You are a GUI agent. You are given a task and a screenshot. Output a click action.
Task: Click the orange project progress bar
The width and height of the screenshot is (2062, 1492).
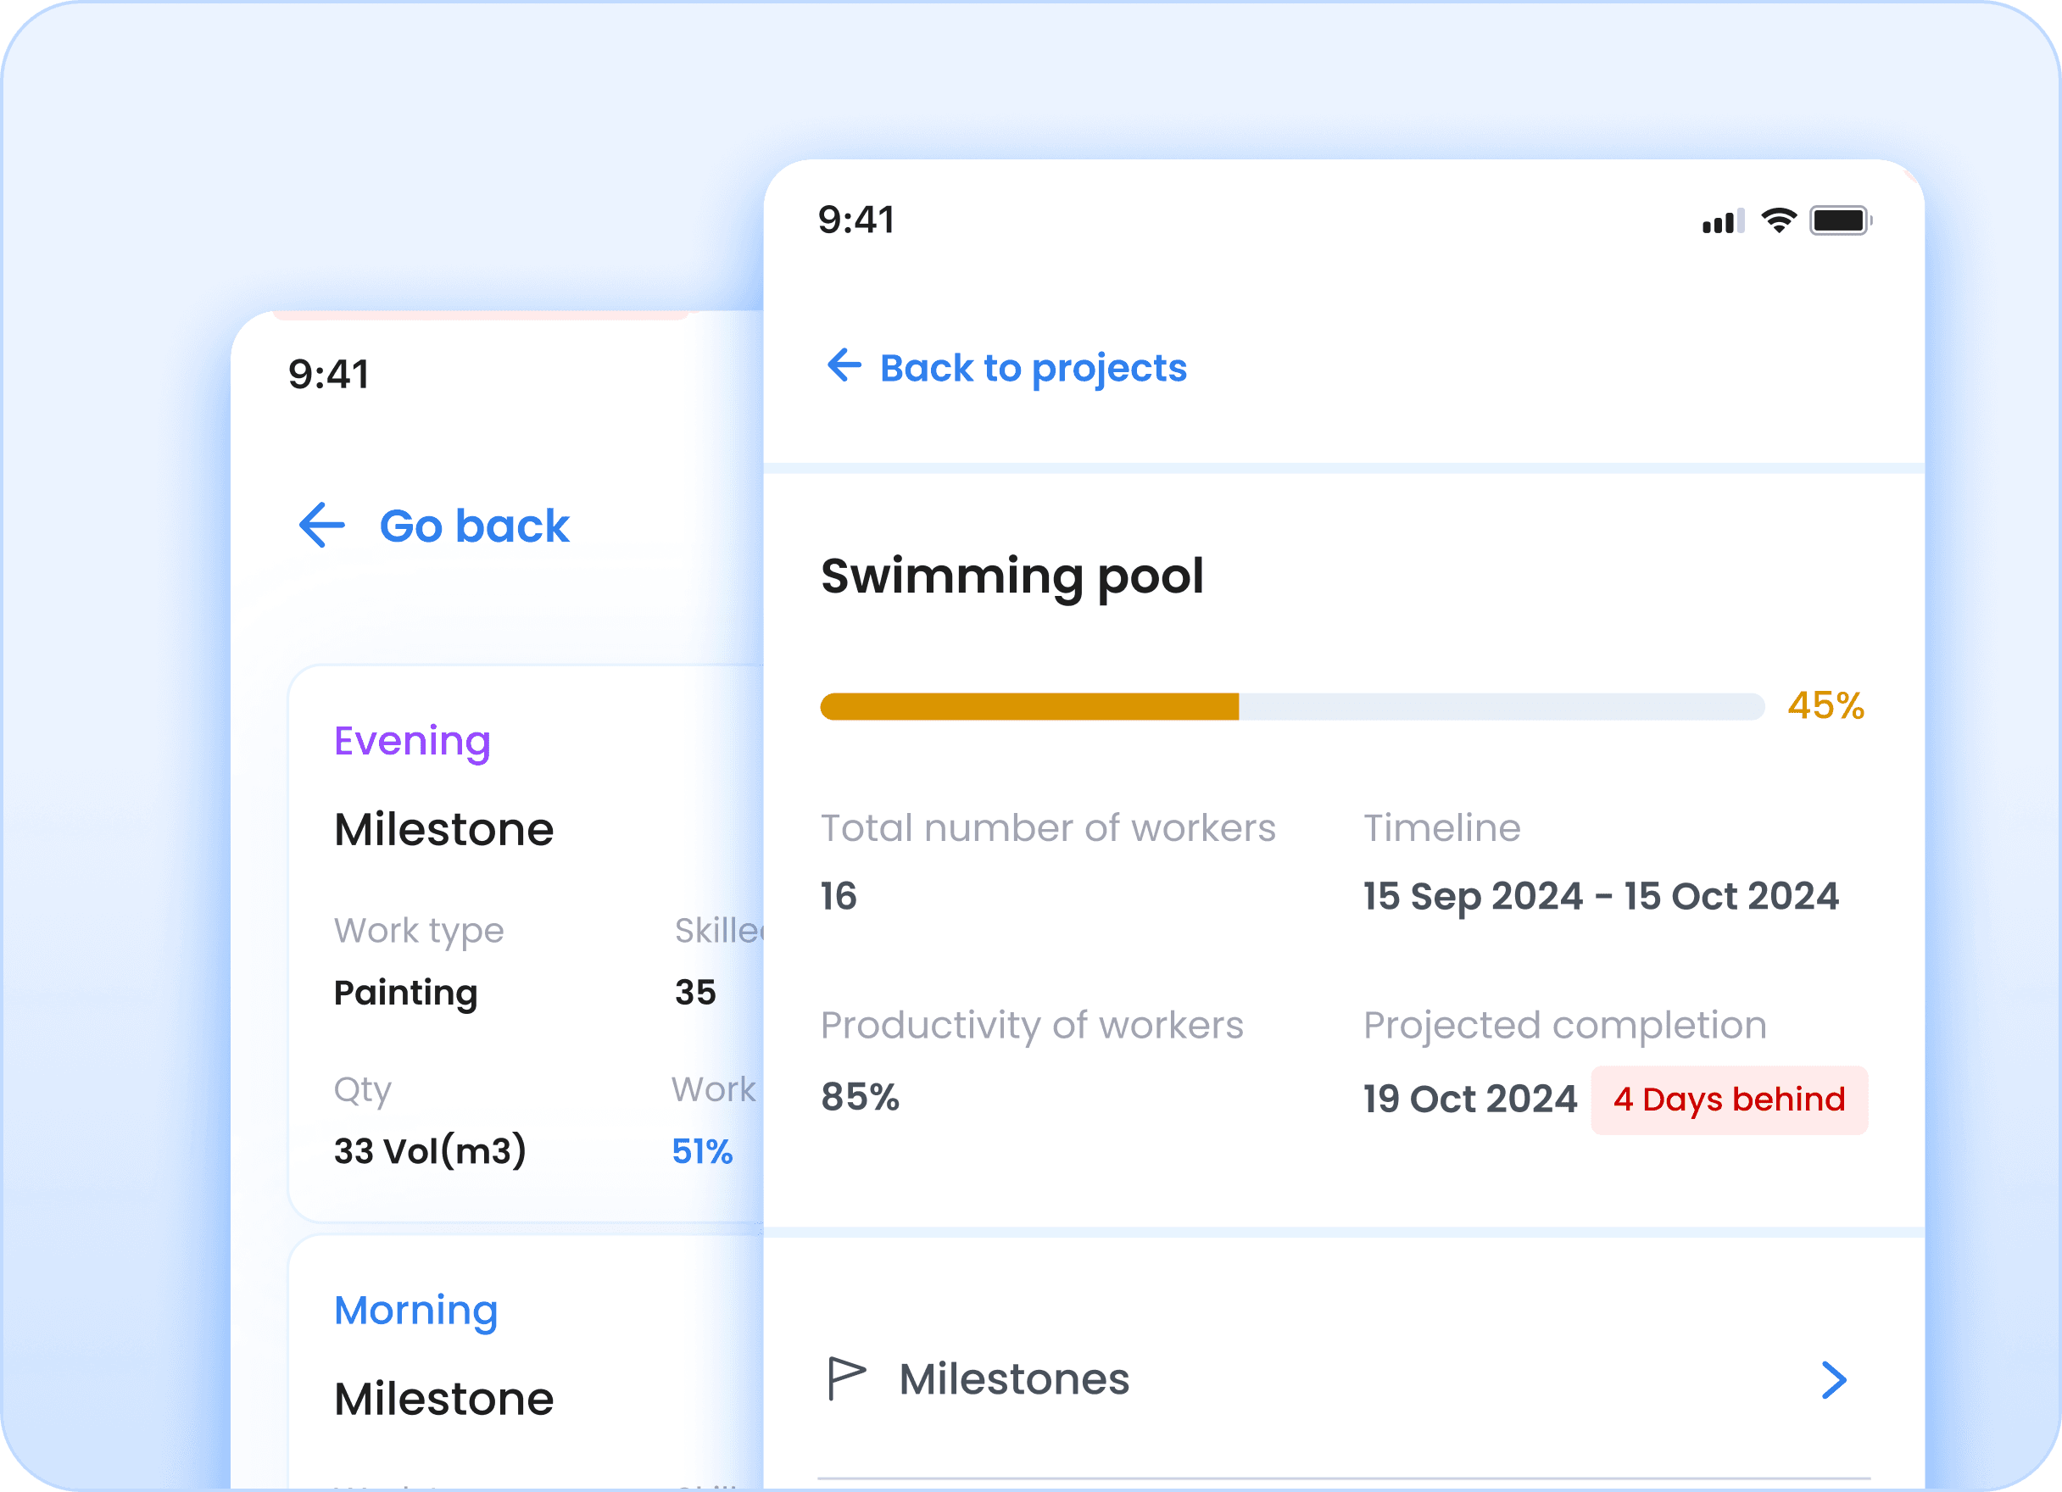(x=1029, y=706)
